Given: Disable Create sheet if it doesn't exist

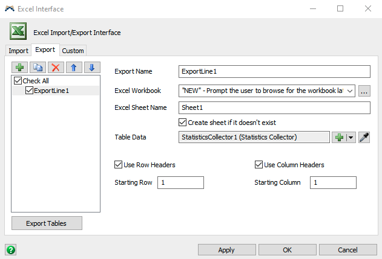Looking at the screenshot, I should point(183,123).
